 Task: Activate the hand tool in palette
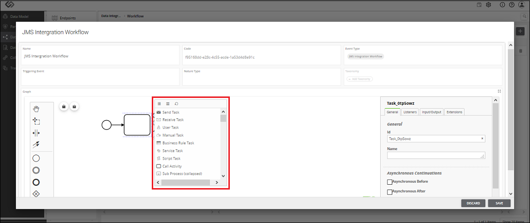[x=36, y=109]
